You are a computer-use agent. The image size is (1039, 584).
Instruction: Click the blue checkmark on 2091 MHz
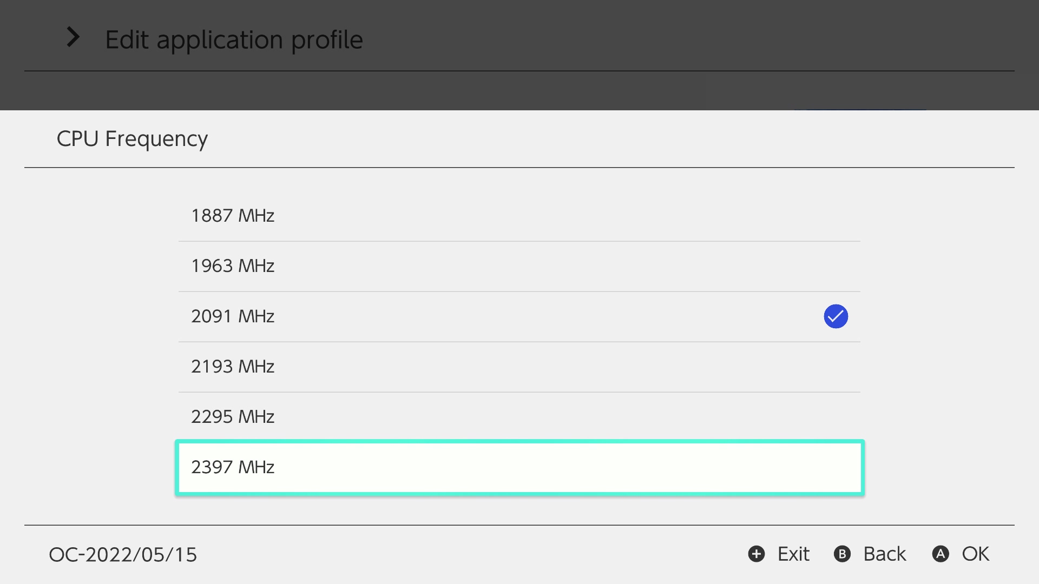[836, 316]
